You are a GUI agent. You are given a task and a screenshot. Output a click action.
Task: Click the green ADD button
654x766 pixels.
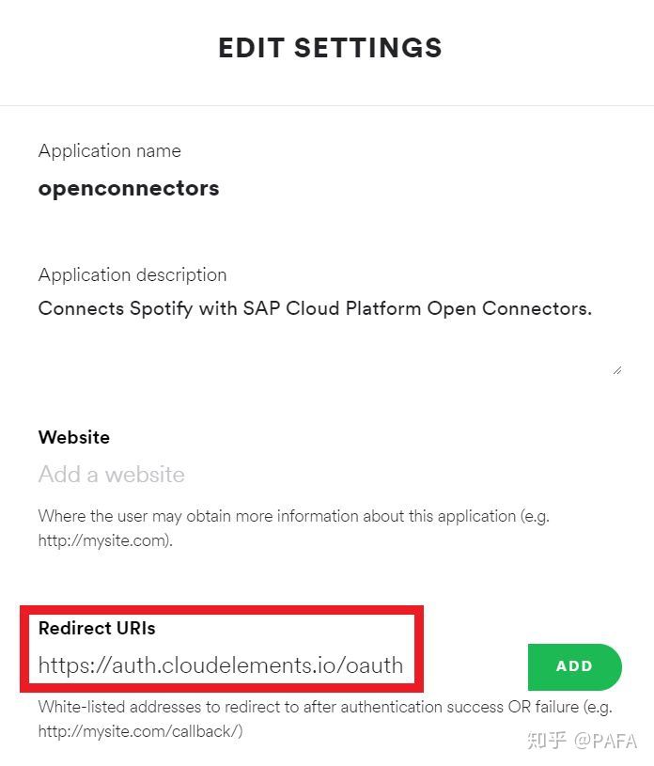574,666
